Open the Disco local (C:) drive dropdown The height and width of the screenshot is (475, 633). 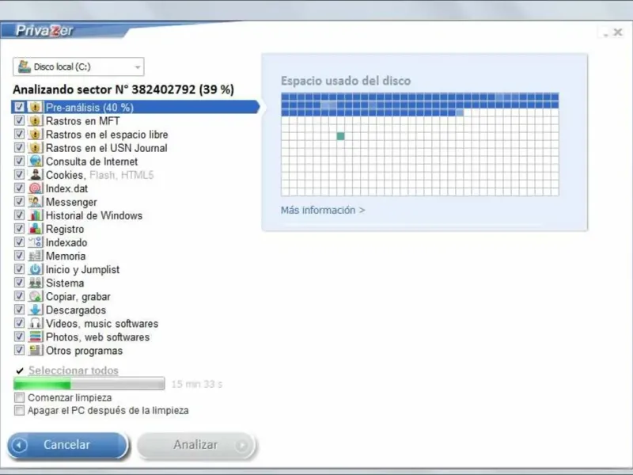pyautogui.click(x=78, y=66)
